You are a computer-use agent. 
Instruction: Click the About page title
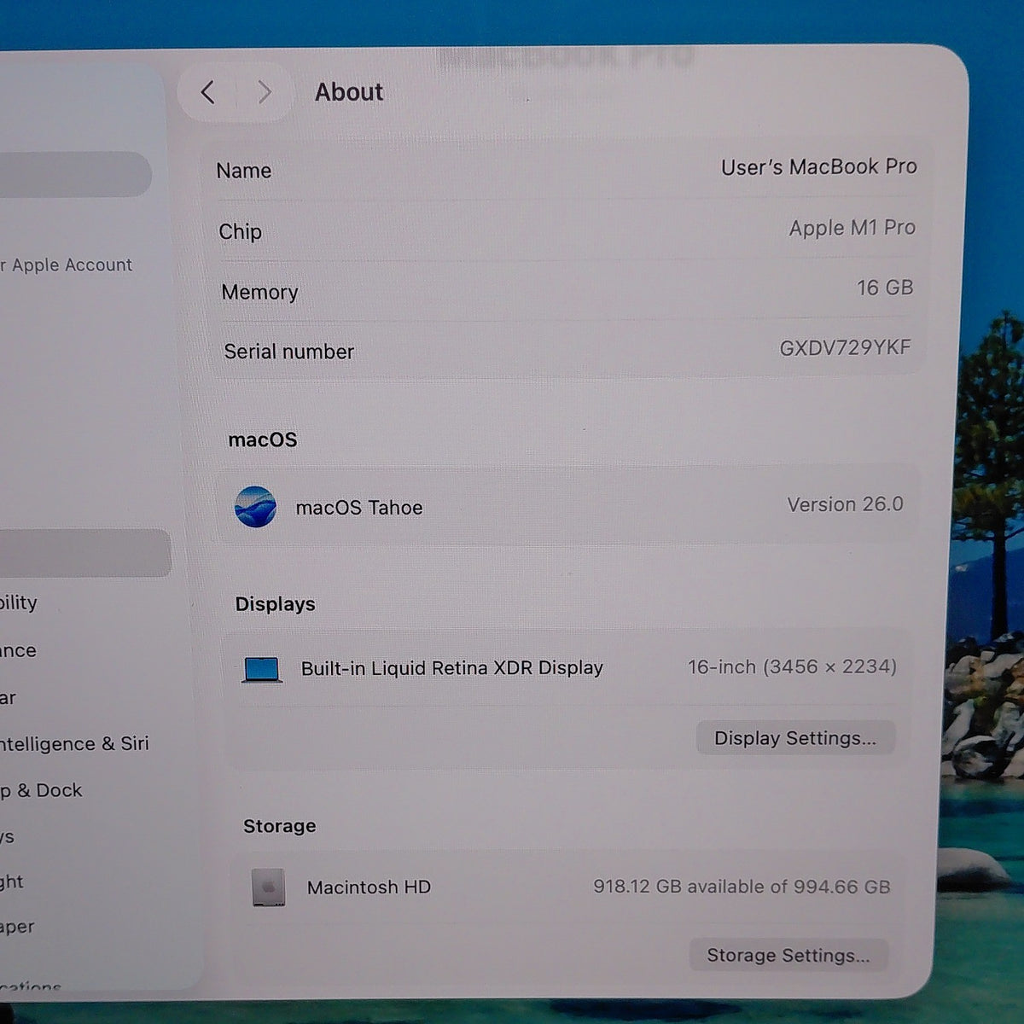point(349,92)
